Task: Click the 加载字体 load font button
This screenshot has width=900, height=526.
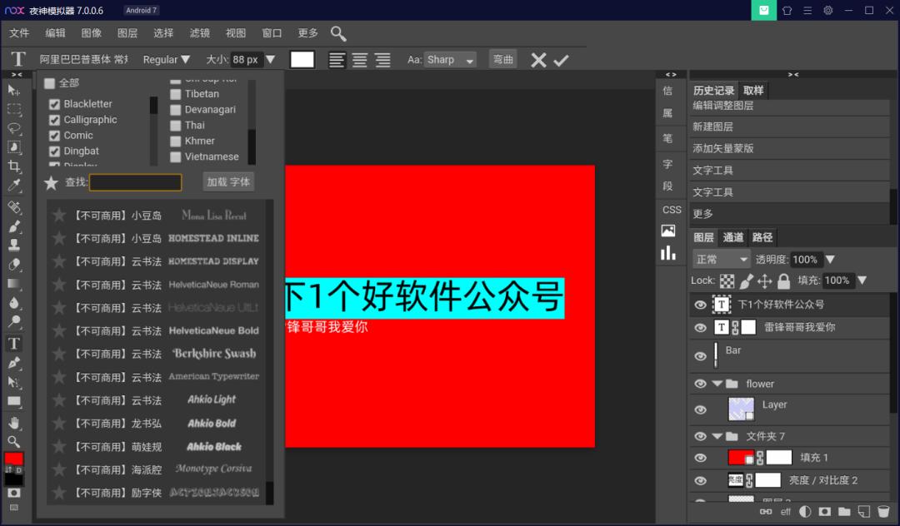Action: [x=228, y=181]
